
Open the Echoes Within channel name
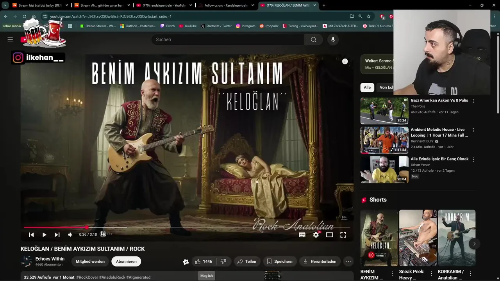50,259
